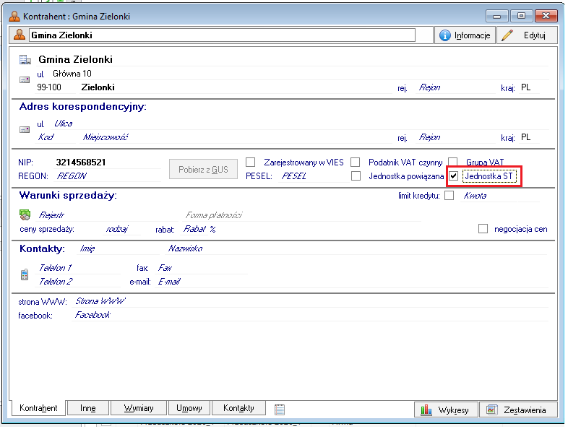Click the pencil icon on Edytuj
The width and height of the screenshot is (568, 429).
(508, 35)
